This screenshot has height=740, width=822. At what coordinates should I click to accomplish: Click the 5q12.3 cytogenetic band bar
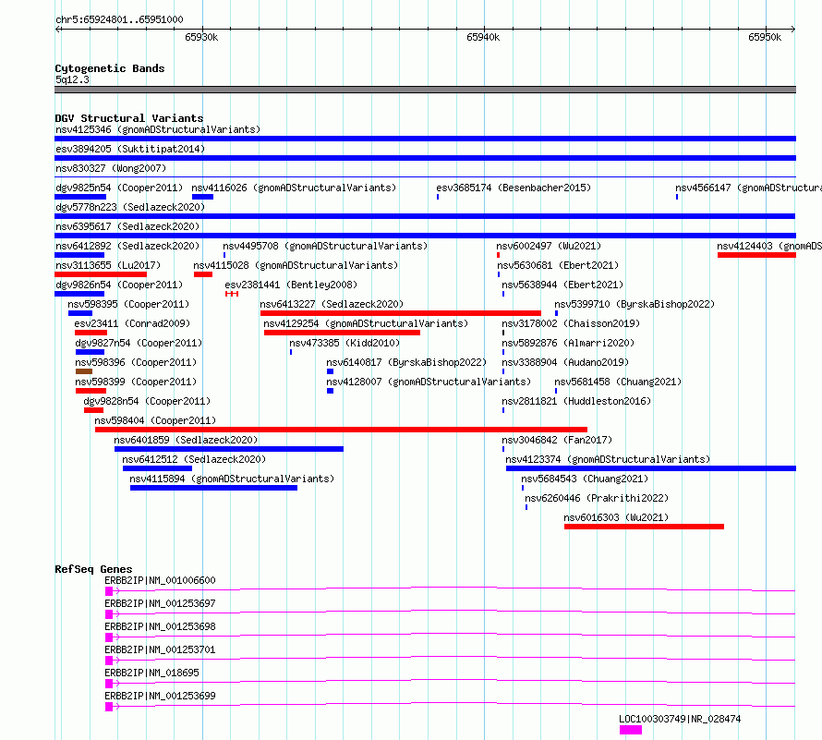coord(425,90)
